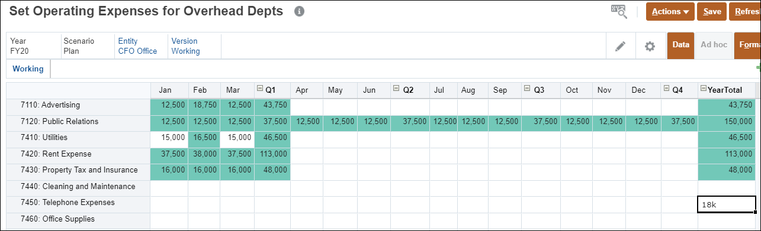Screen dimensions: 761x231
Task: Click the Entity link
Action: [x=128, y=41]
